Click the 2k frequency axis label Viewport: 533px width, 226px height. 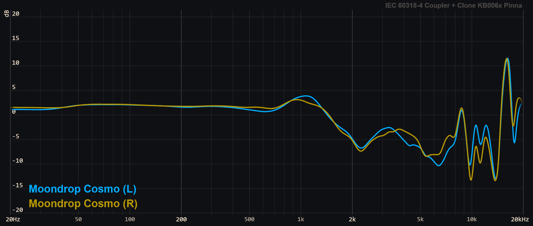click(352, 220)
